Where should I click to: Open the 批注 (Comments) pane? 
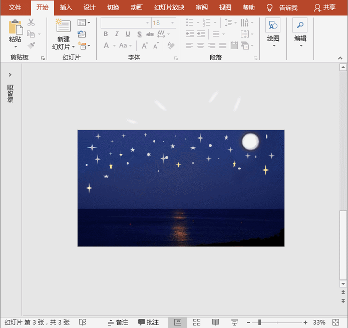[x=149, y=322]
